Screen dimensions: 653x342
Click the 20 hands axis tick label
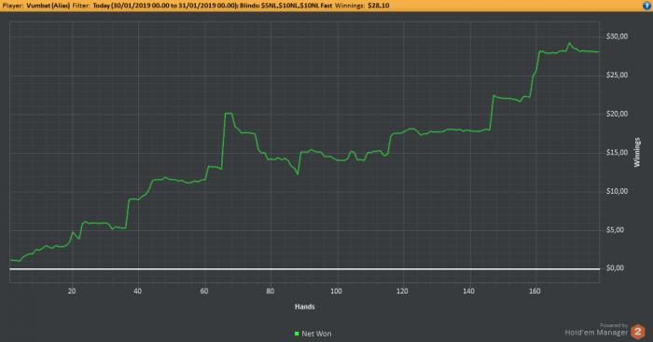72,292
